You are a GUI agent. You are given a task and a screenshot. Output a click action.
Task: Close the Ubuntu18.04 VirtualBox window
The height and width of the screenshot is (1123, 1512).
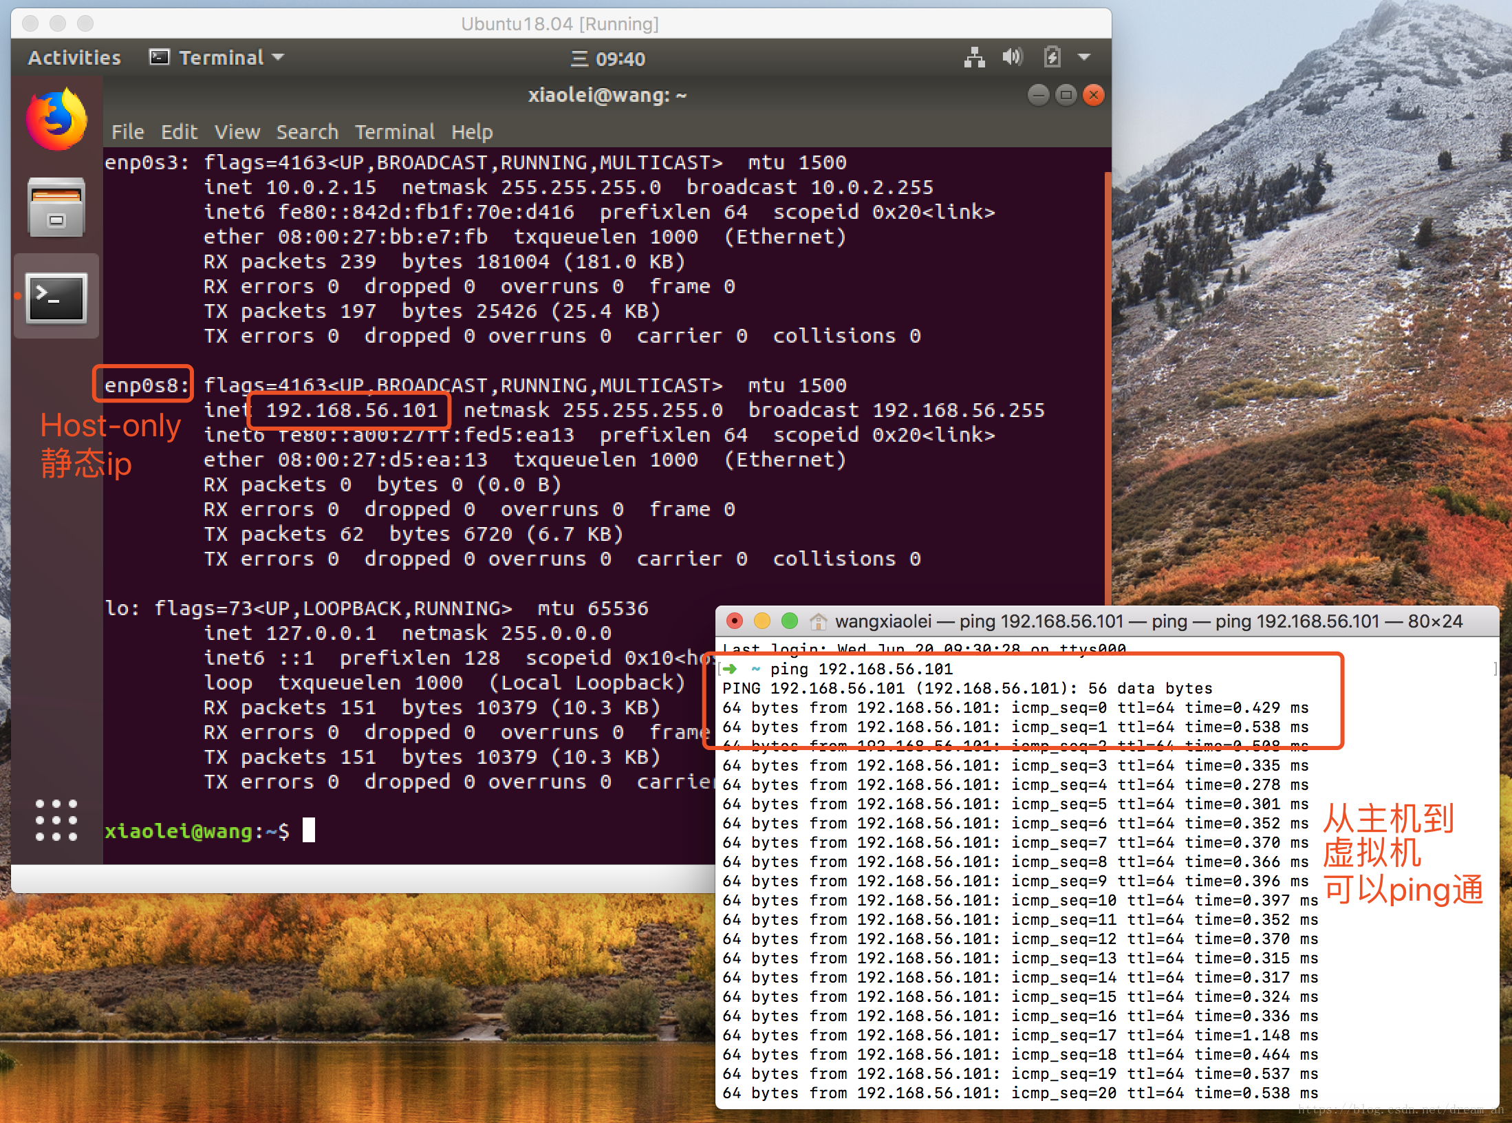click(x=30, y=23)
